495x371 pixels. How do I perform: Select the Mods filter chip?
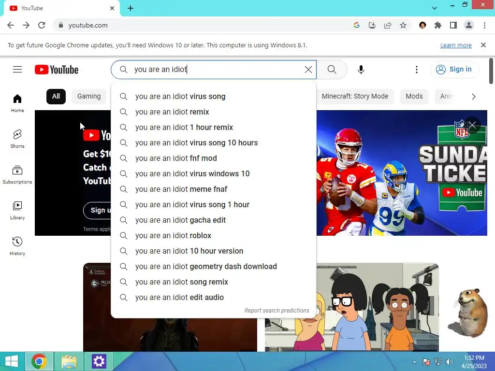[x=414, y=97]
